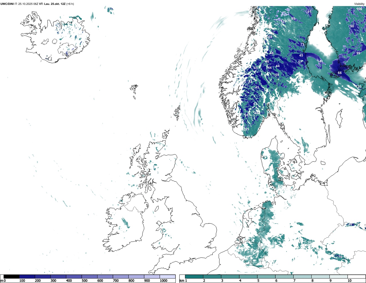
Task: Click the '(+6 h)' forecast offset text
Action: pyautogui.click(x=70, y=4)
